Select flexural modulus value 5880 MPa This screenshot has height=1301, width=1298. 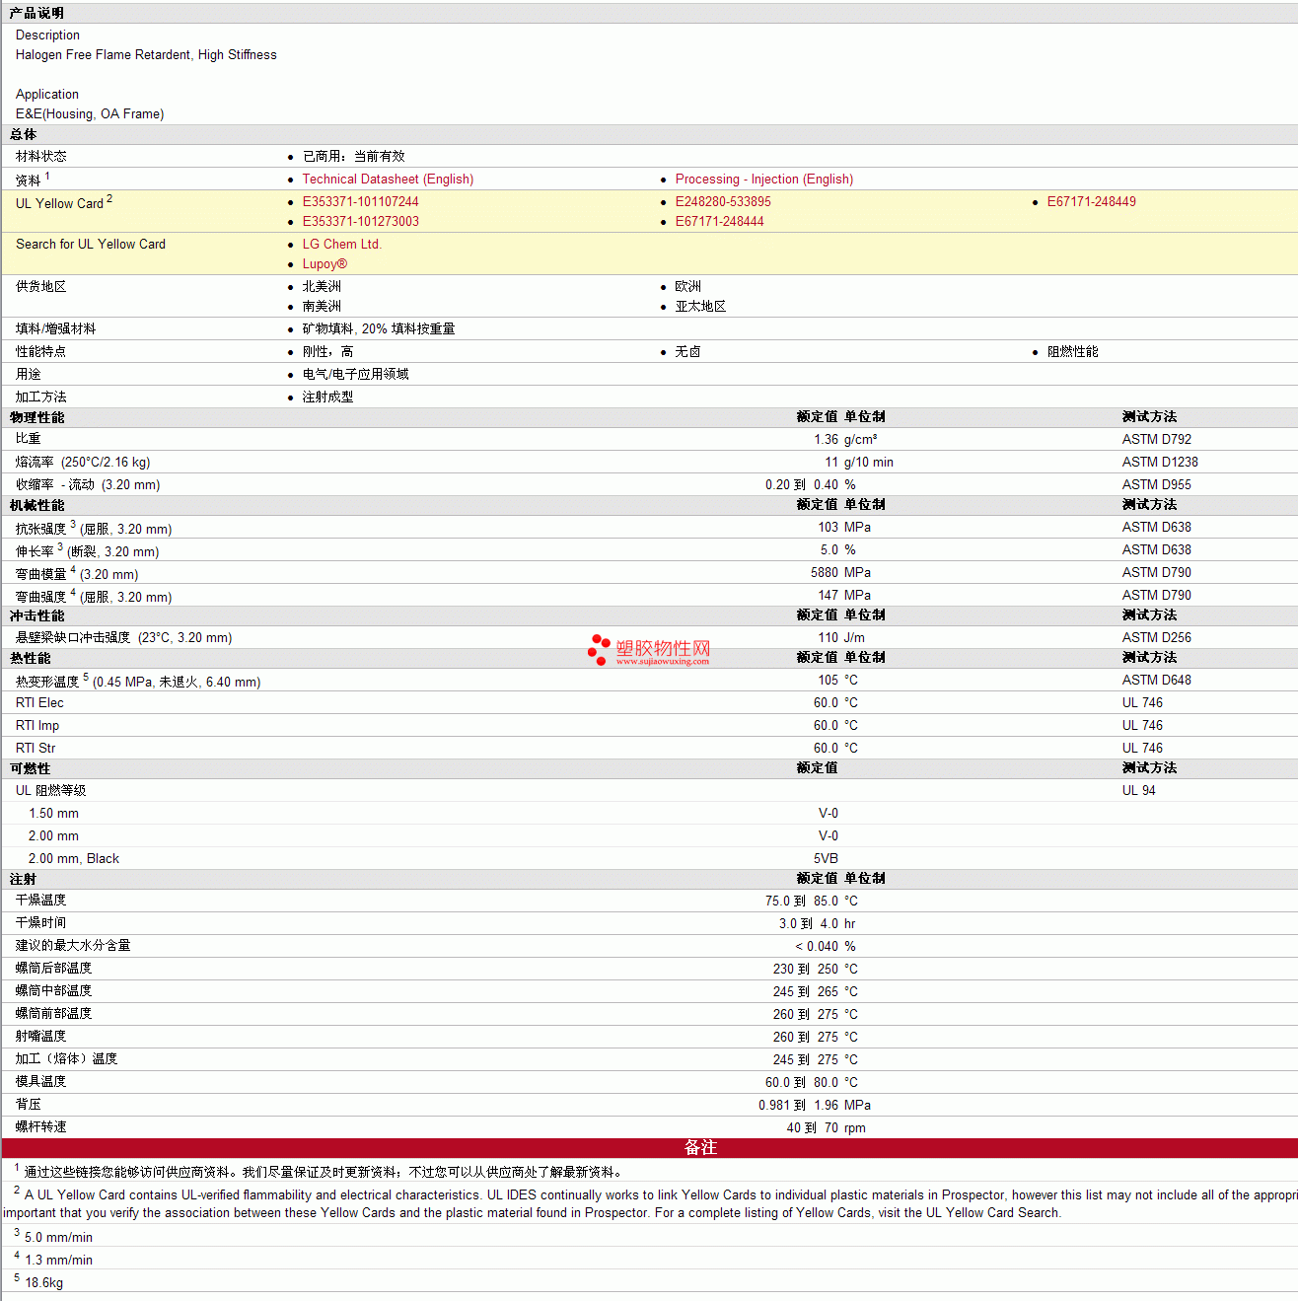[840, 573]
